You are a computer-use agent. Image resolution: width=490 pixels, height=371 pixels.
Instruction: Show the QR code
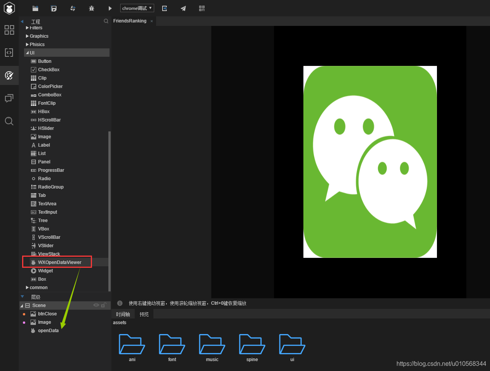pyautogui.click(x=202, y=8)
